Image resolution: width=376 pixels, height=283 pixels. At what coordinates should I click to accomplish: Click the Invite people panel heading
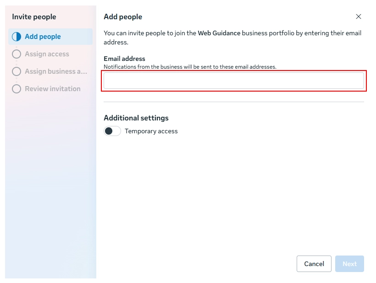coord(34,17)
